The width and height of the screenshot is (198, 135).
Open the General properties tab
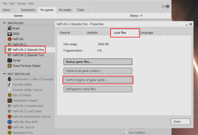71,33
